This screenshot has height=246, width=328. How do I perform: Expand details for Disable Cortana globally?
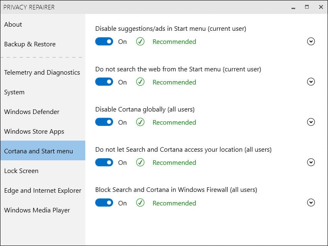click(x=311, y=122)
